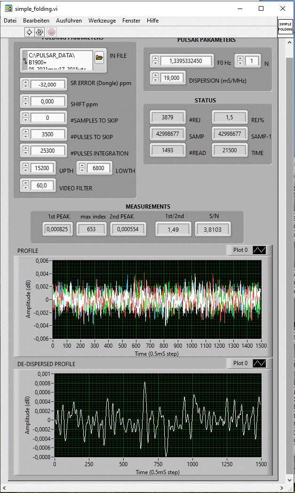Maximize the simple_folding.vi window
This screenshot has width=295, height=493.
tap(261, 8)
